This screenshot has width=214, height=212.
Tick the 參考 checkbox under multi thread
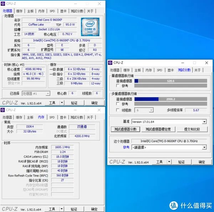118,104
